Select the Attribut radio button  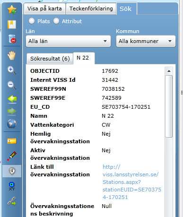56,21
